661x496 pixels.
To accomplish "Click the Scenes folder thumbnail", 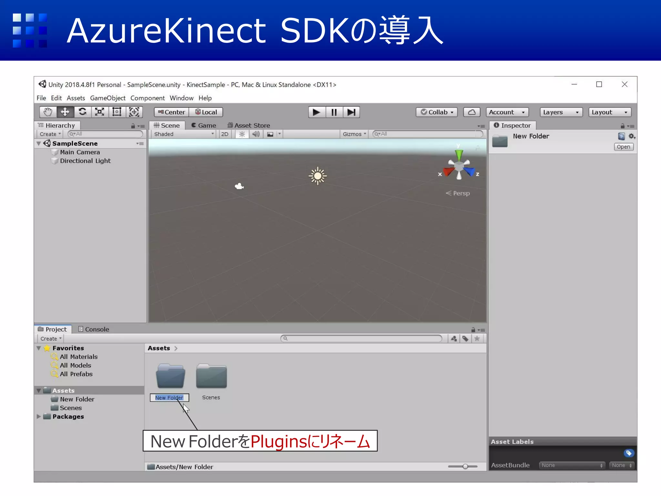I will click(211, 376).
